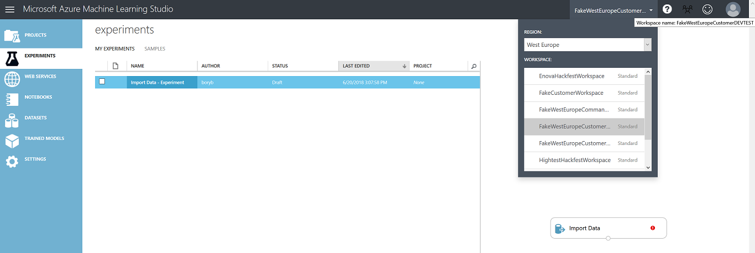The image size is (755, 253).
Task: Click the Notebooks icon in sidebar
Action: click(12, 99)
